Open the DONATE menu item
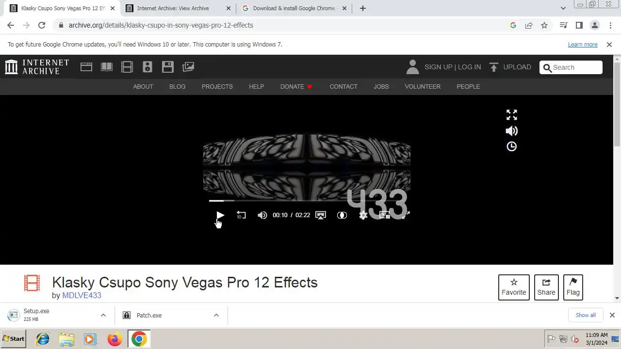 [296, 86]
